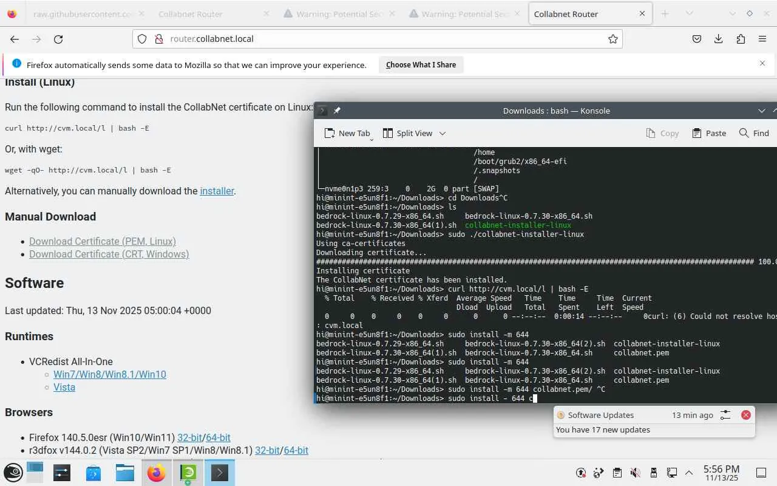Download Firefox 140.5.0esr 32-bit
This screenshot has width=777, height=486.
click(189, 437)
